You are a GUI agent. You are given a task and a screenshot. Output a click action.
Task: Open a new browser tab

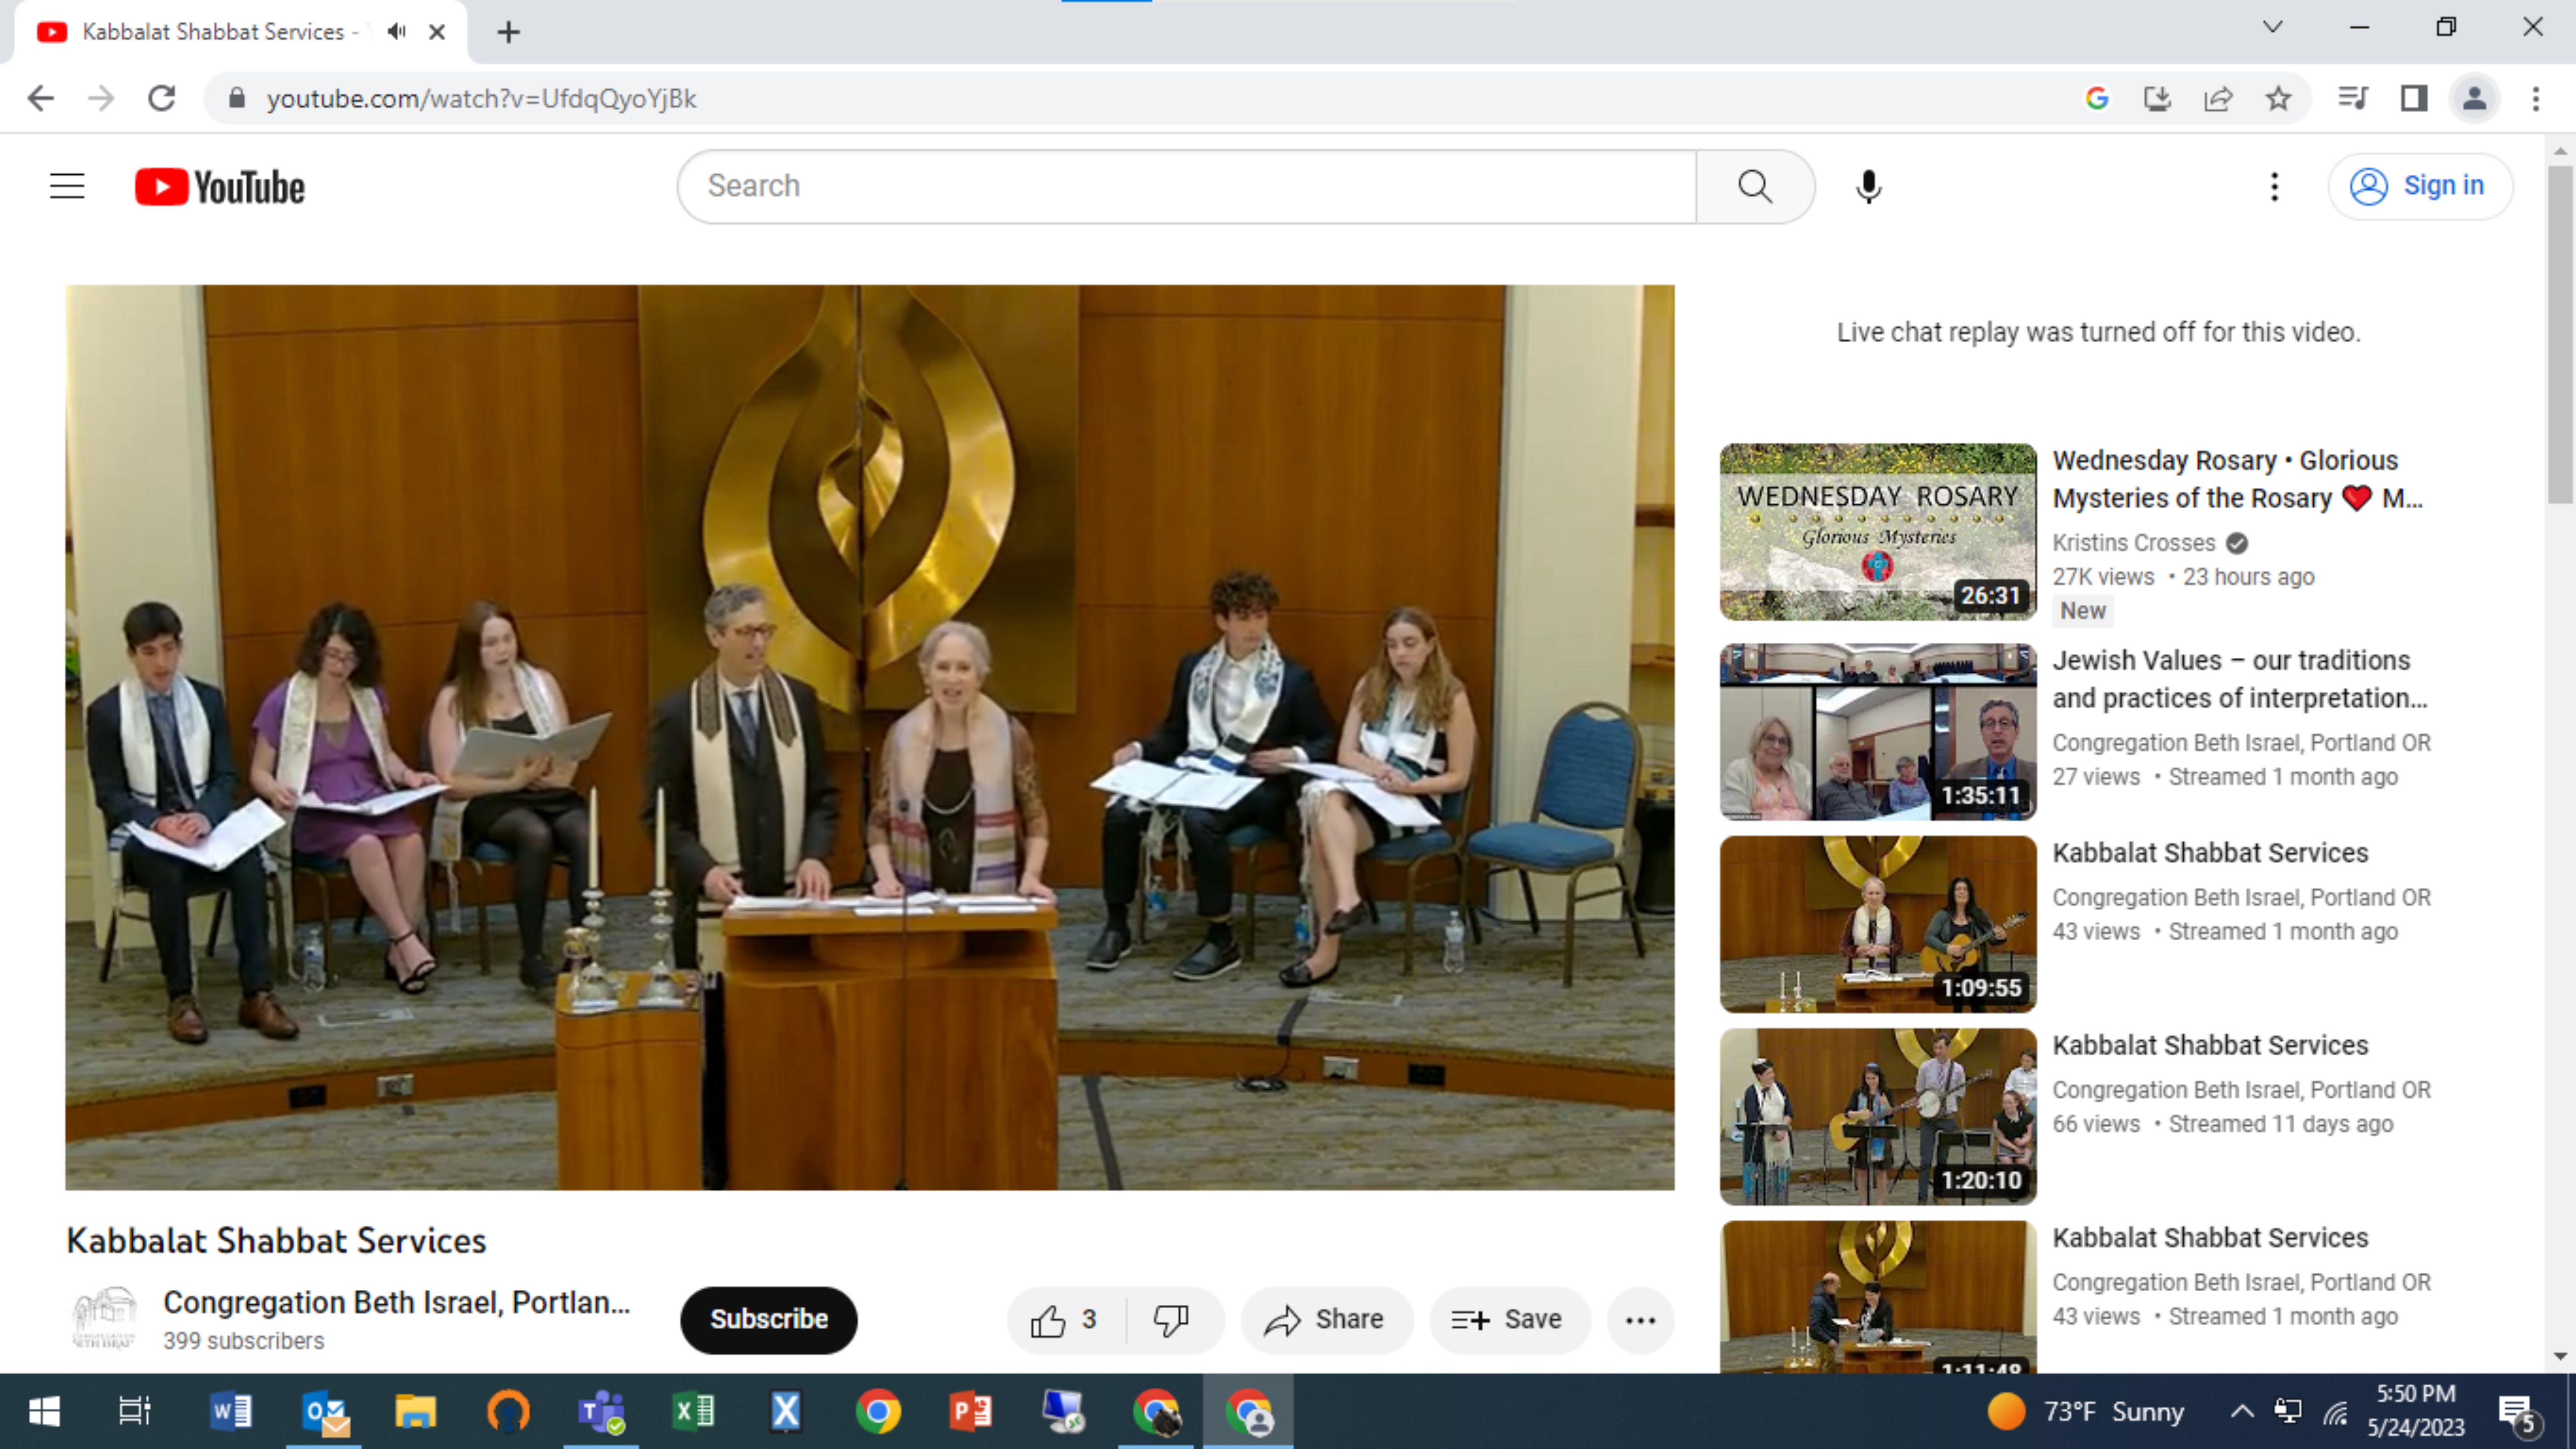click(x=508, y=32)
